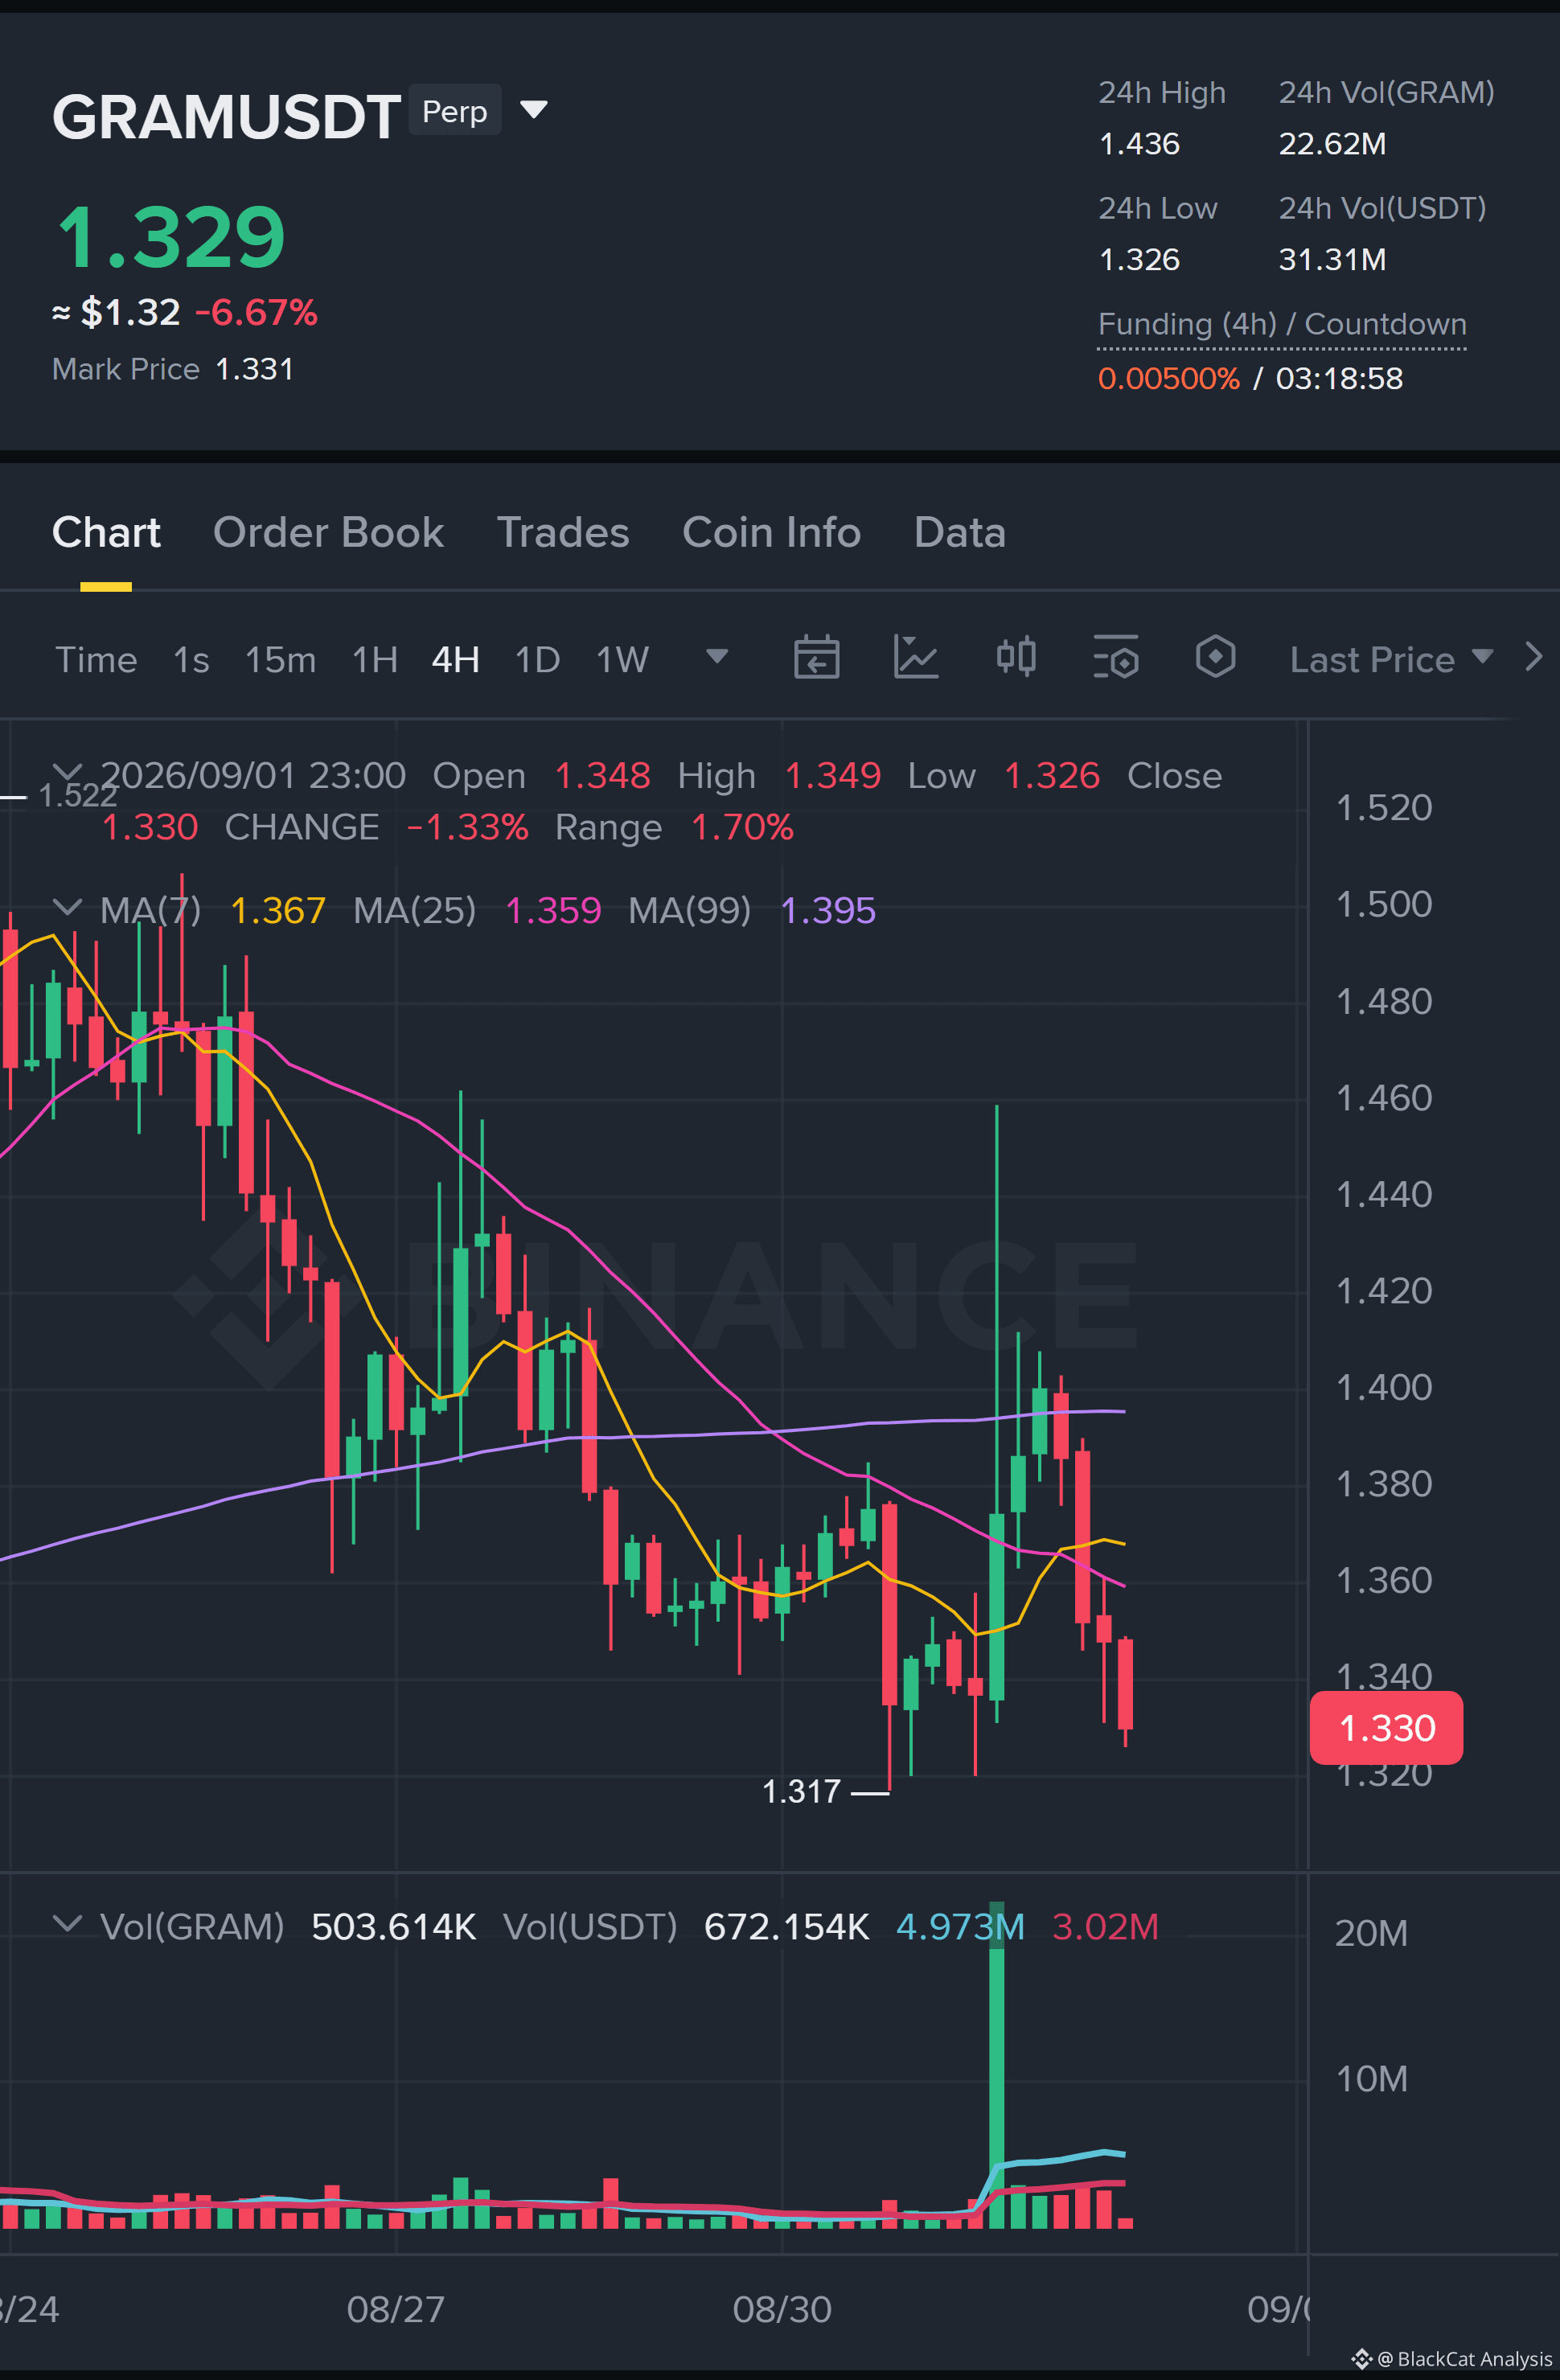The image size is (1560, 2380).
Task: Open the line chart indicators icon
Action: (915, 657)
